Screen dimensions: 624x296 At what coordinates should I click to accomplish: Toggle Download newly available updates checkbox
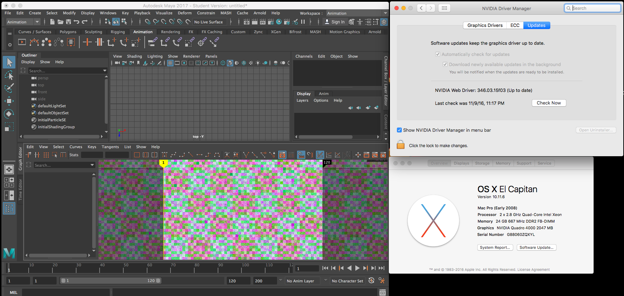[x=445, y=64]
